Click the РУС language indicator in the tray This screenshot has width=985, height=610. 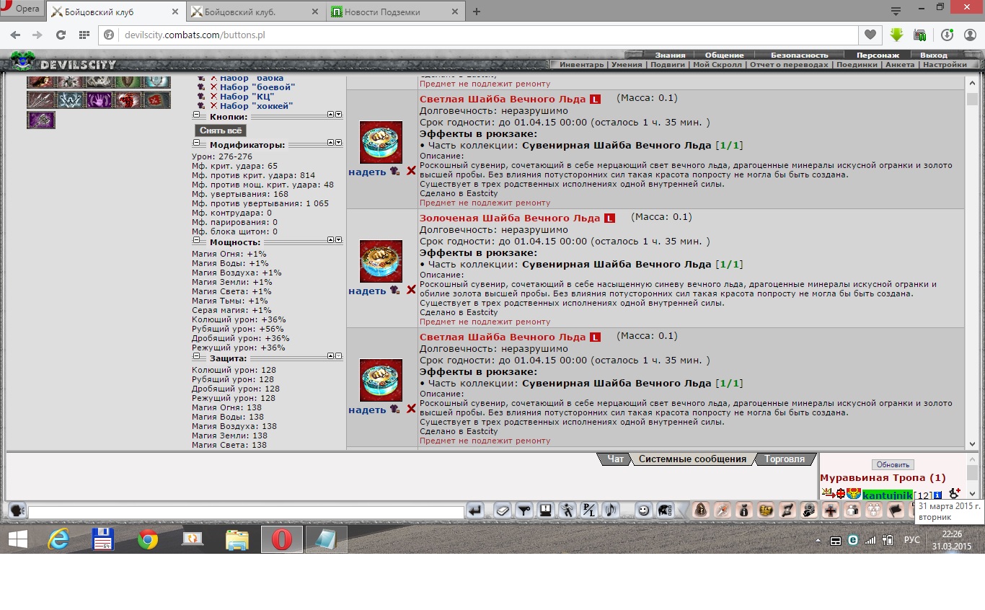click(x=911, y=540)
